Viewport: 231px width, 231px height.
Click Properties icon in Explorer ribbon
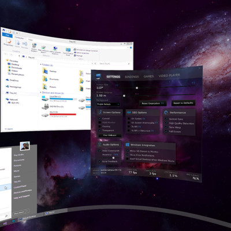[9, 41]
